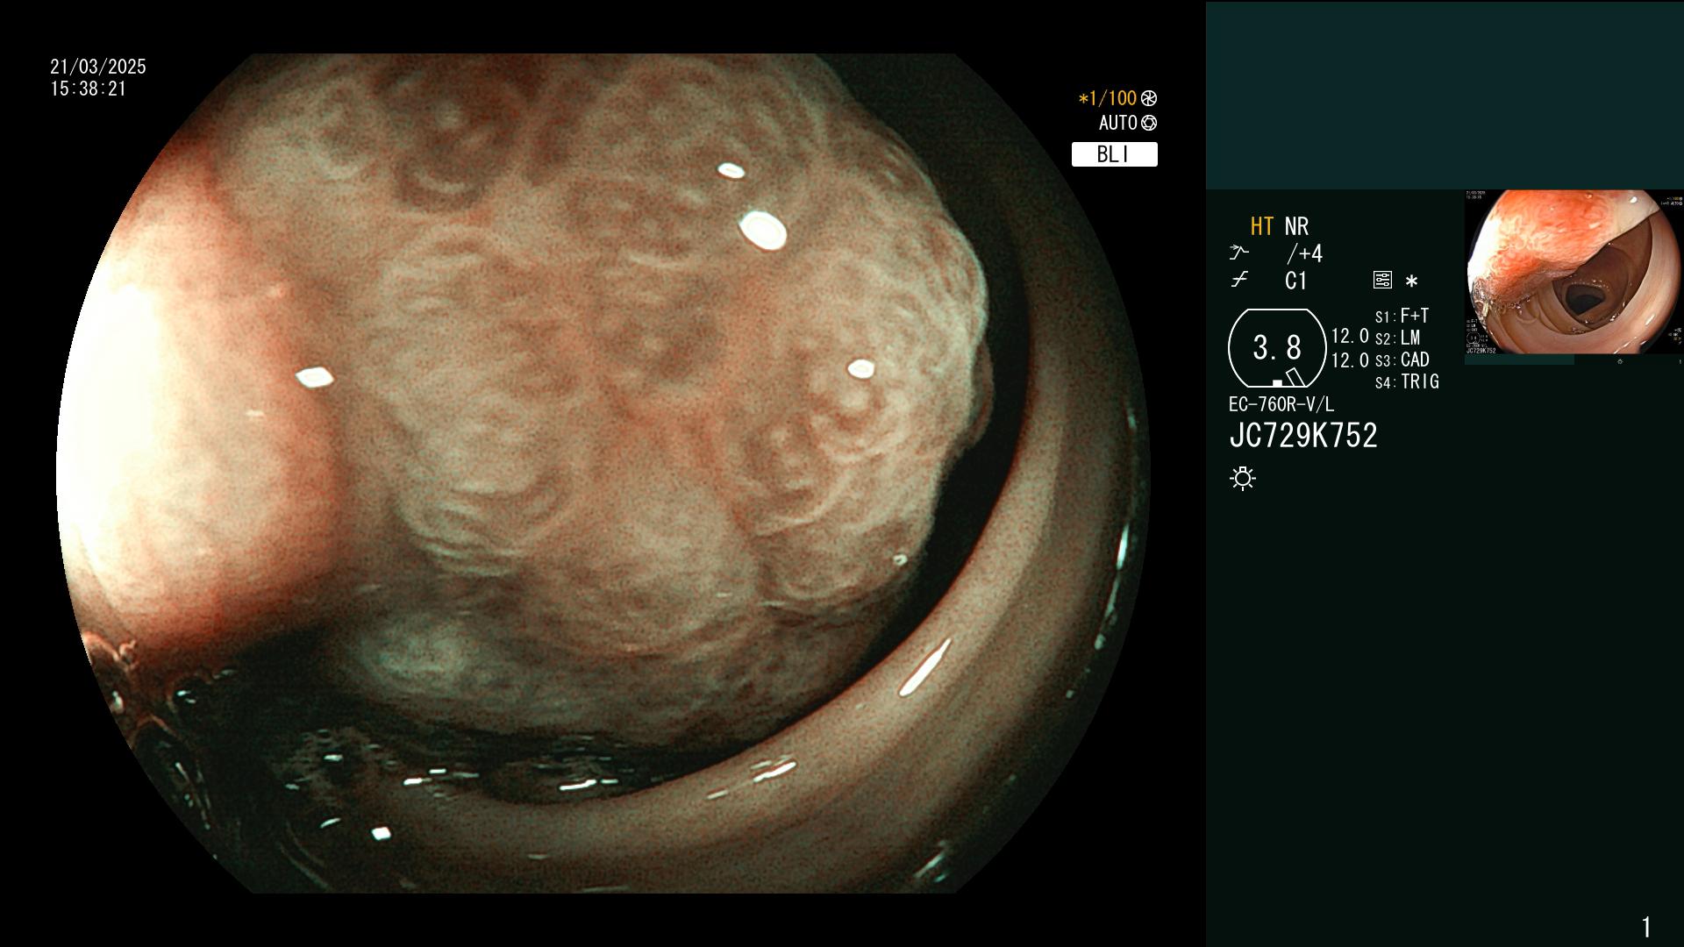Click the asterisk beside the sliders icon

1411,281
